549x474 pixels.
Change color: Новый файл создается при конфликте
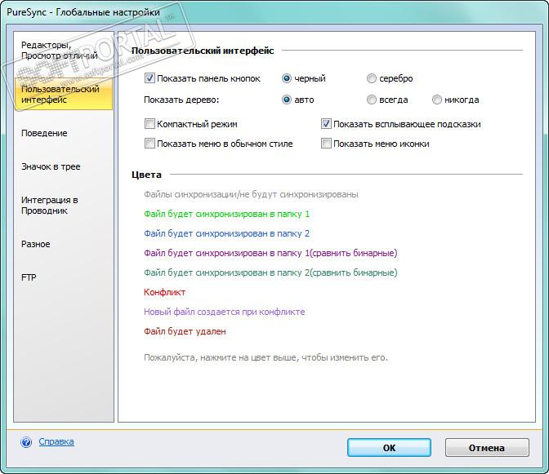pyautogui.click(x=224, y=312)
